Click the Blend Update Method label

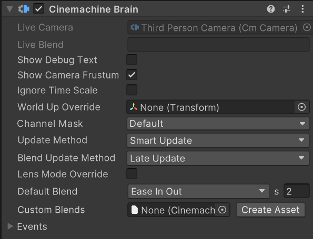tap(66, 158)
